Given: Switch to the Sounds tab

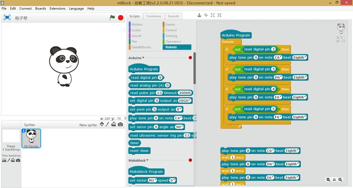Looking at the screenshot, I should (x=173, y=16).
